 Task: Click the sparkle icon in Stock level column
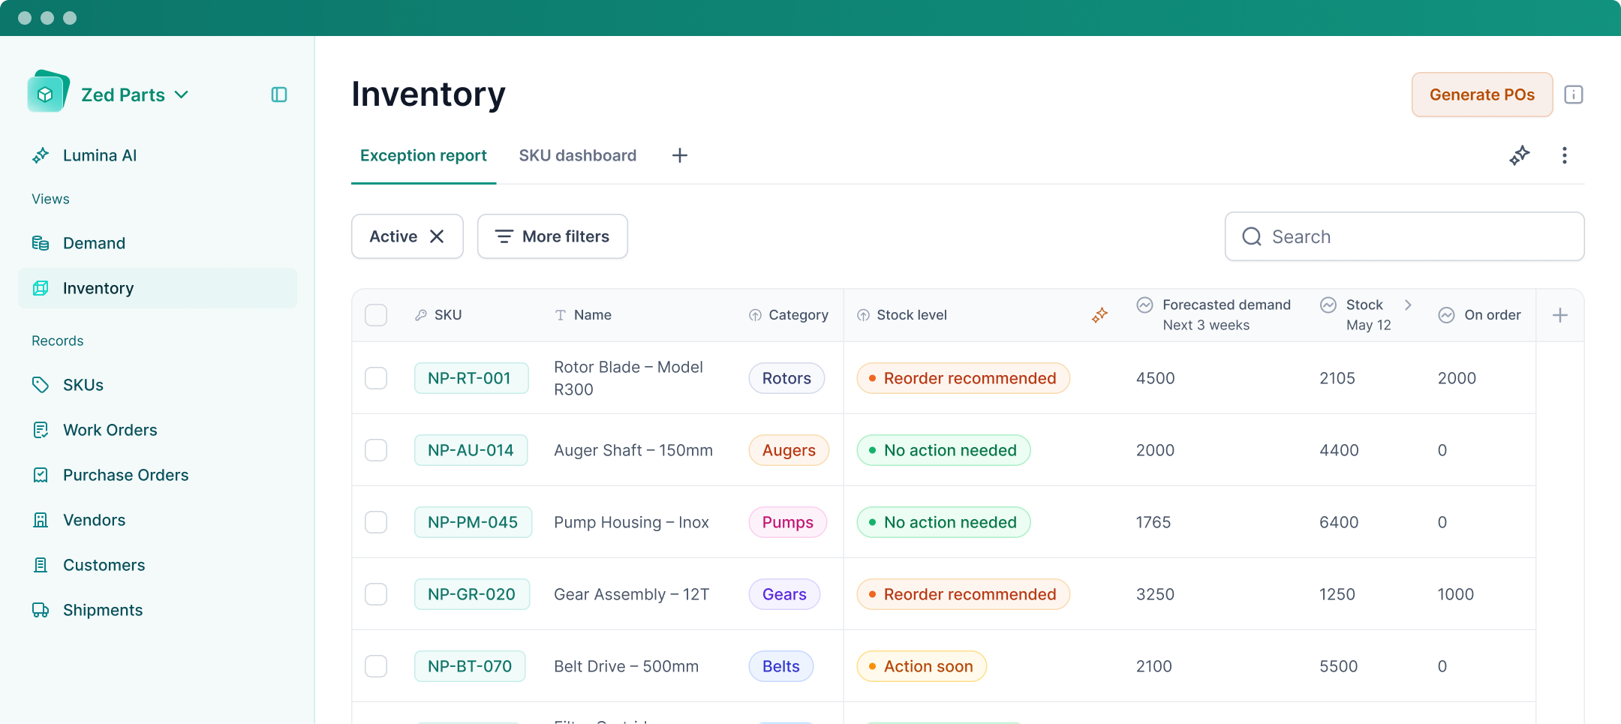[1099, 315]
